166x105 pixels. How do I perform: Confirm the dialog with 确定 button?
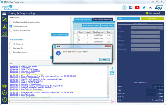point(105,59)
